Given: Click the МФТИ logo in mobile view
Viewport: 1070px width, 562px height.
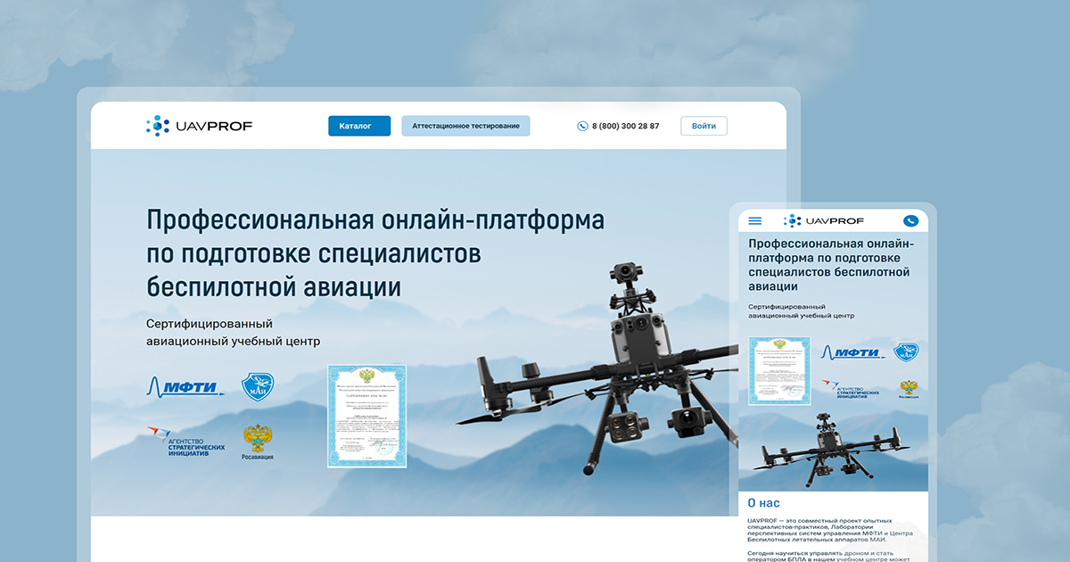Looking at the screenshot, I should [x=852, y=352].
